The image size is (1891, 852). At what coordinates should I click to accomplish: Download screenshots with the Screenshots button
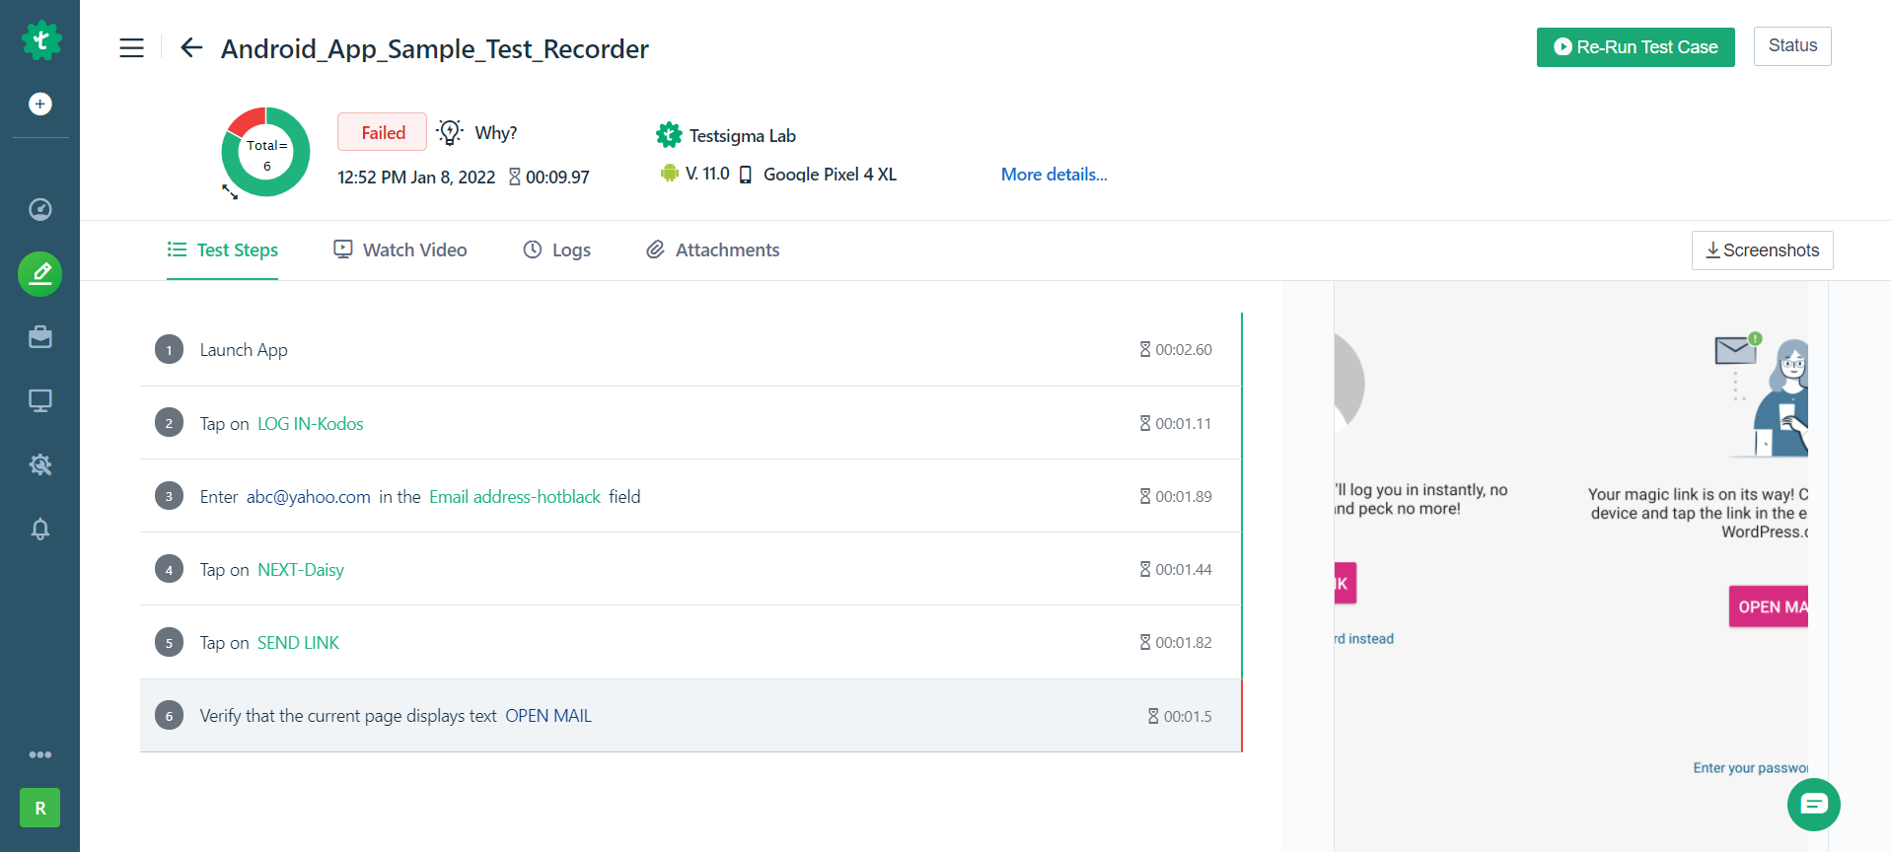pos(1762,250)
